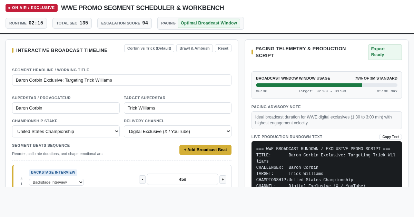Open the Backstage Interview beat type dropdown
This screenshot has height=217, width=414.
coord(56,182)
